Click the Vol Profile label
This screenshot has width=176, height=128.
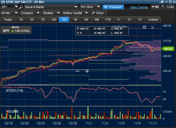120,27
